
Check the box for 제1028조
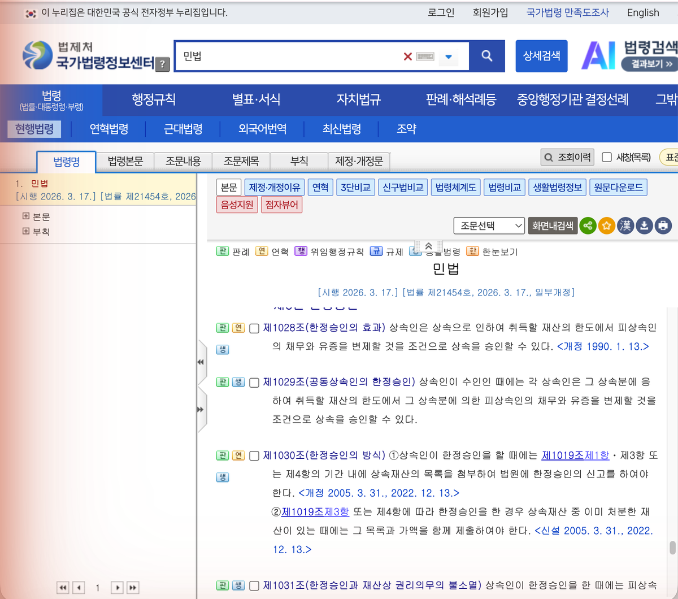coord(254,328)
